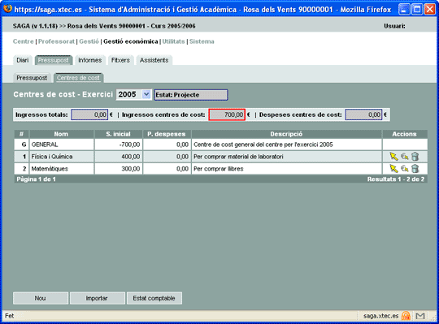Click the P. despeses column header

[167, 134]
